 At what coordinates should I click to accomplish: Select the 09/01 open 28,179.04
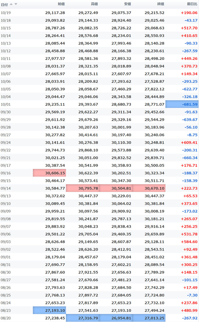[55, 257]
